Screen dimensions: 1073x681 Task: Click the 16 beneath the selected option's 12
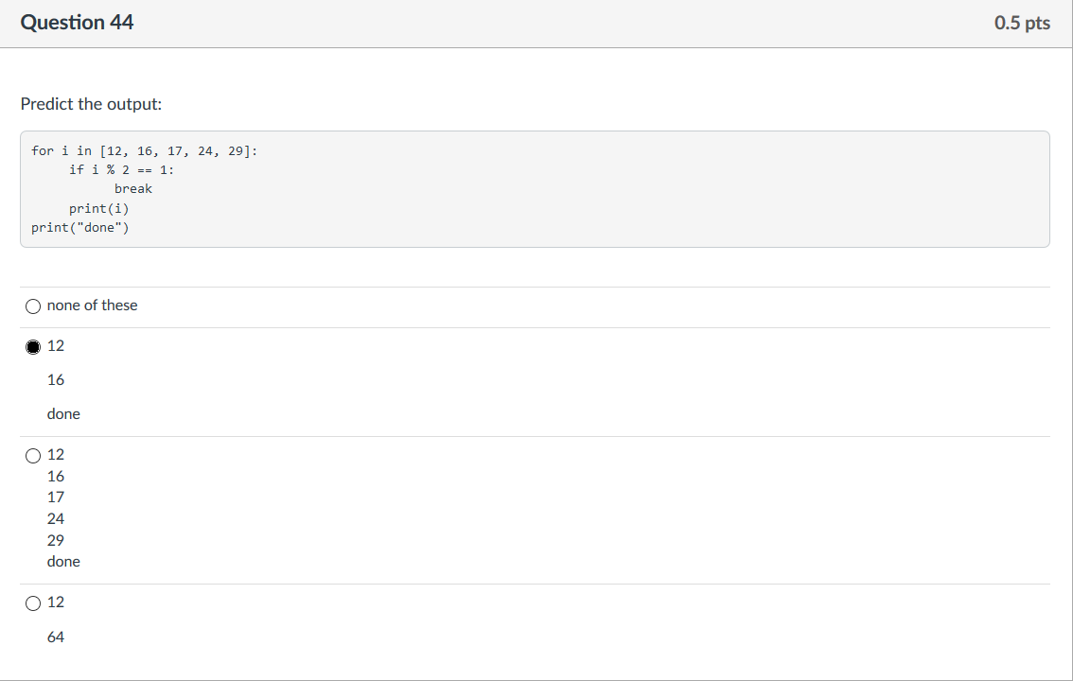click(56, 380)
